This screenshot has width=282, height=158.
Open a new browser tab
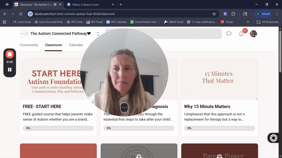click(121, 4)
